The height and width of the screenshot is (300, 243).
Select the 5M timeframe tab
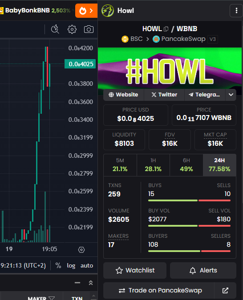click(120, 165)
